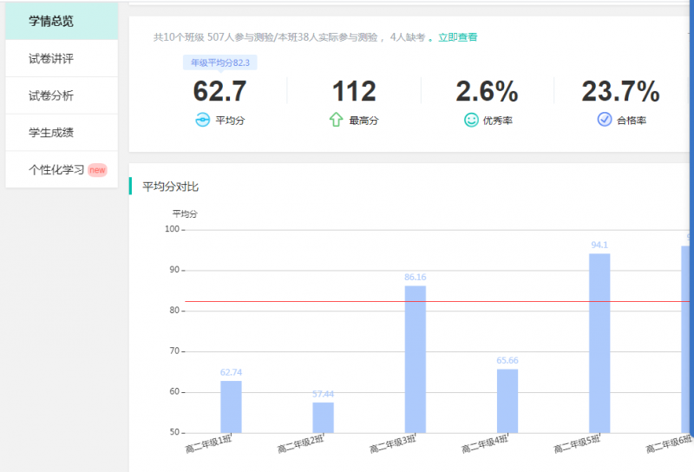The height and width of the screenshot is (472, 694).
Task: Select 学生成绩 in the sidebar
Action: coord(62,133)
